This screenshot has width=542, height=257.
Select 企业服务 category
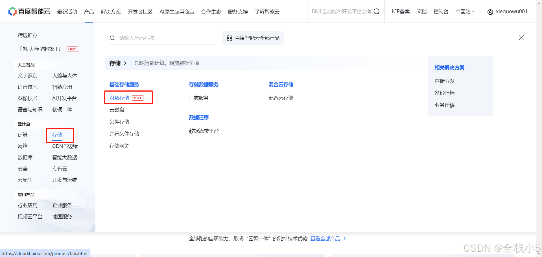[x=62, y=205]
